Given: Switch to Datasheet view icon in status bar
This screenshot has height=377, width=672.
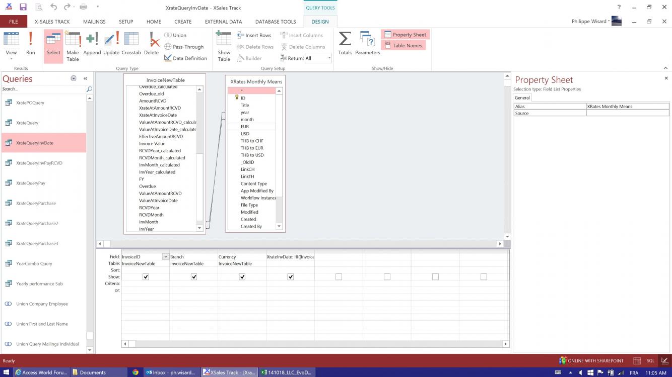Looking at the screenshot, I should (x=637, y=360).
